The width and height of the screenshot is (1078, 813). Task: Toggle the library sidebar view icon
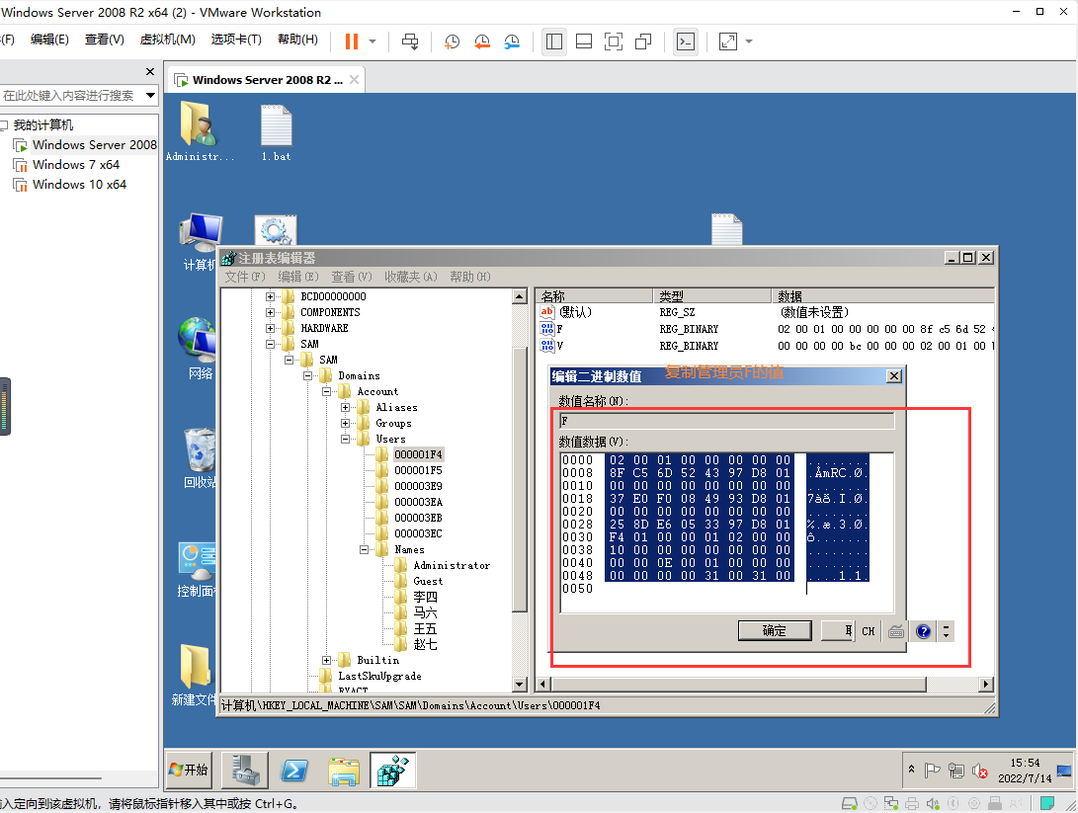click(554, 41)
